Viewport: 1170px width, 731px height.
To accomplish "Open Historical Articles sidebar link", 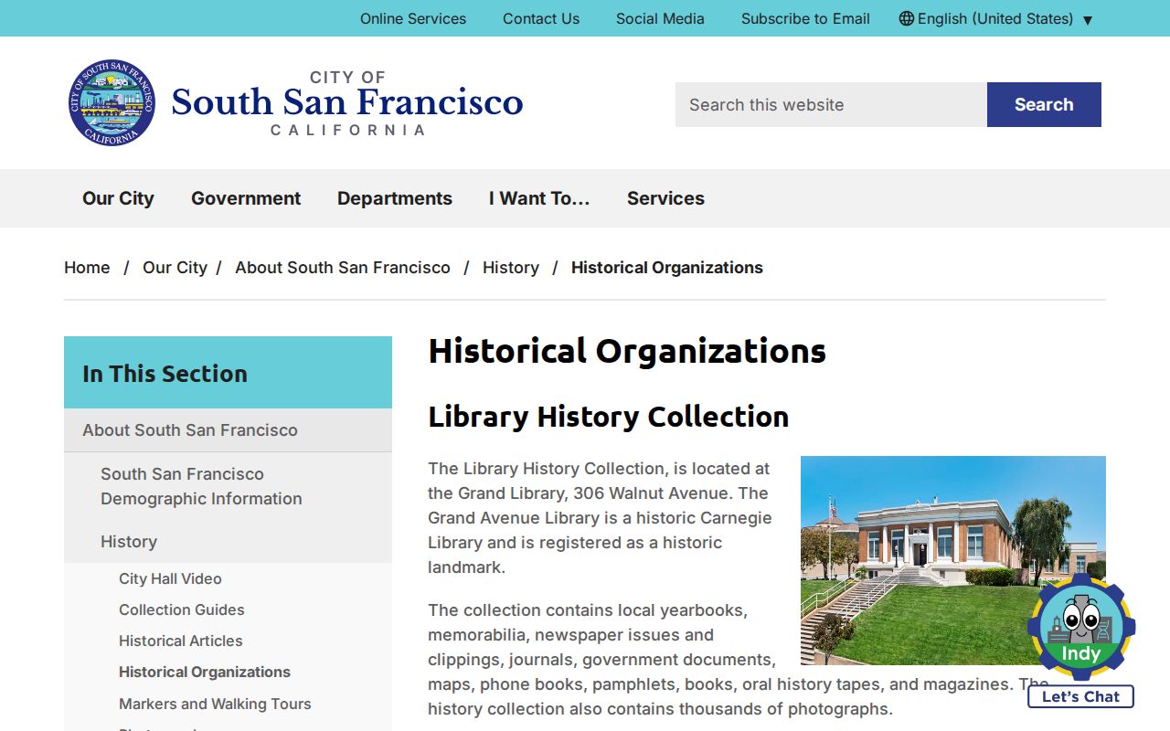I will (181, 641).
